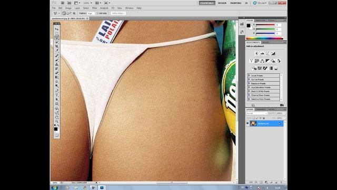Add a Channel Mixer adjustment

279,61
